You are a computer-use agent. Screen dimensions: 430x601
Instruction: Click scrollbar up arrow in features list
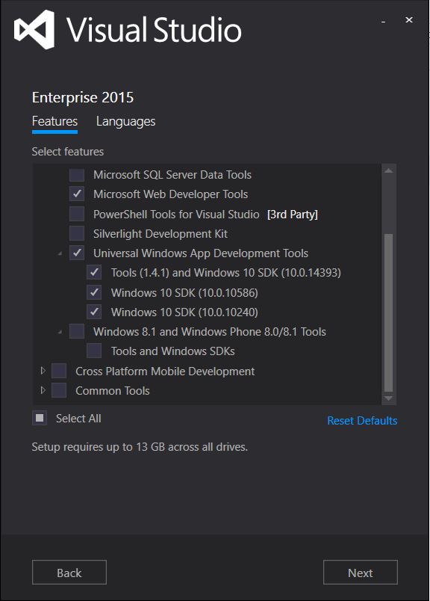pyautogui.click(x=389, y=171)
